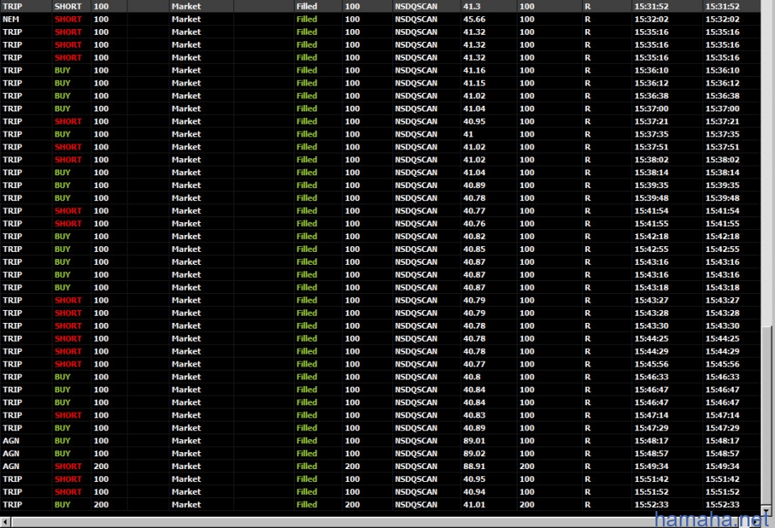Image resolution: width=775 pixels, height=528 pixels.
Task: Click Filled status in the 88.91 row
Action: coord(307,466)
